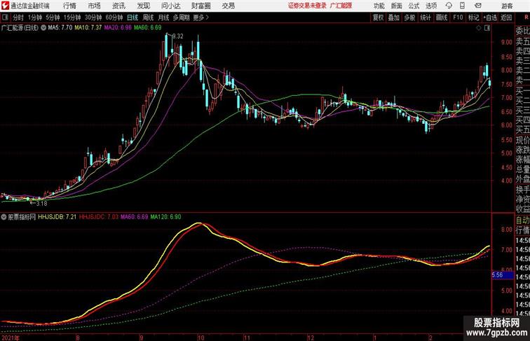Open the 选项 menu
530x341 pixels.
[x=431, y=6]
